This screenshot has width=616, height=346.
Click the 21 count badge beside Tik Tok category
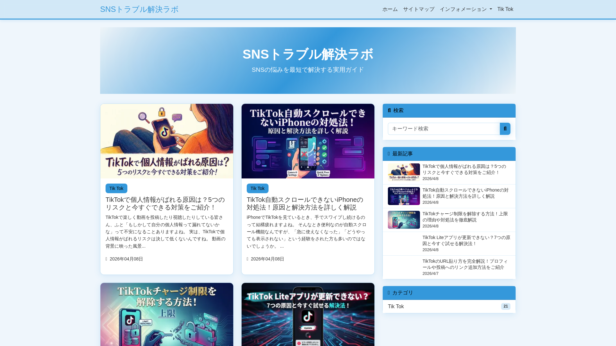click(506, 307)
